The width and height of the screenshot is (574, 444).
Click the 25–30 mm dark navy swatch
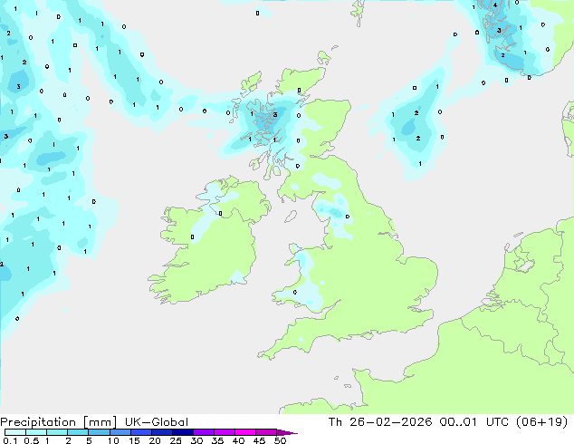coord(183,432)
